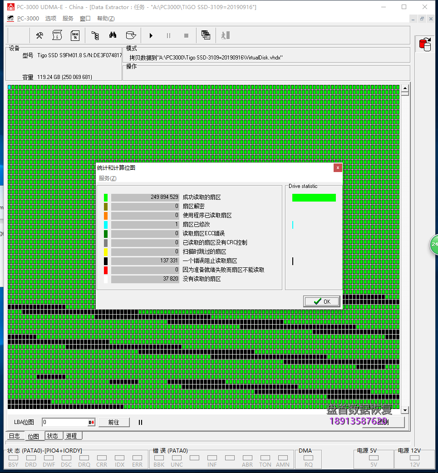Viewport: 438px width, 473px height.
Task: Click the disk with arrow icon
Action: click(x=131, y=35)
